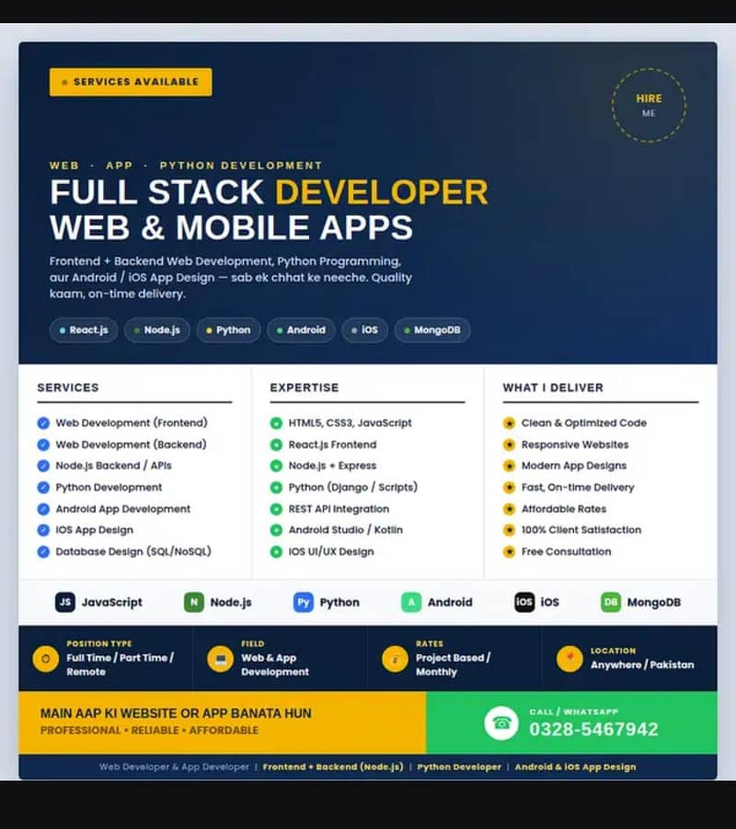Click the Hire Me circle
Viewport: 736px width, 829px height.
(x=649, y=105)
